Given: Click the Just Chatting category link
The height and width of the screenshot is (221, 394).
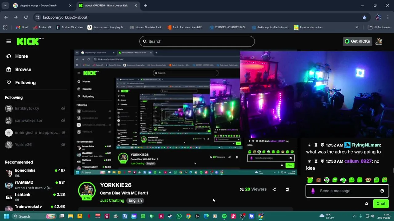Looking at the screenshot, I should click(x=112, y=200).
